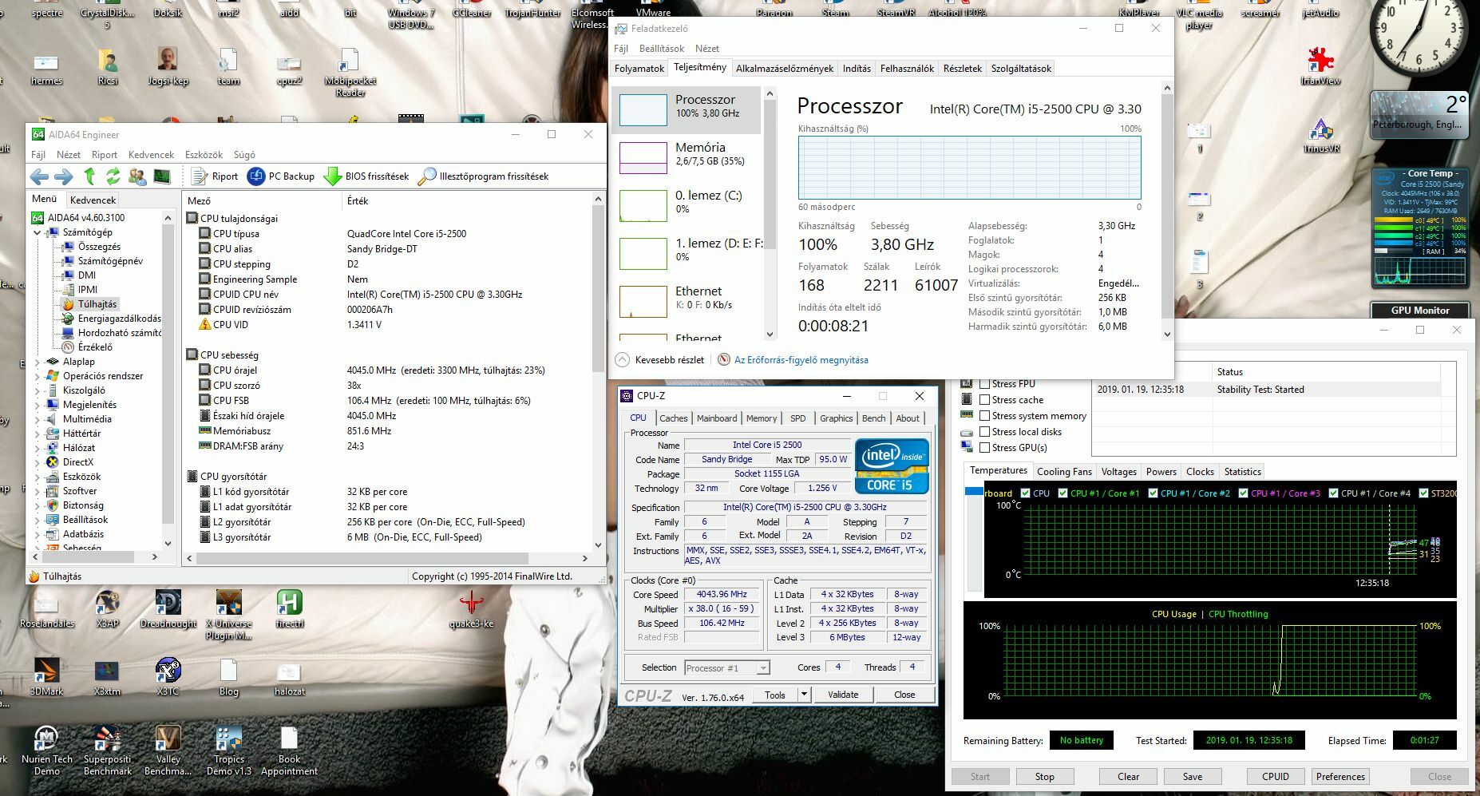Viewport: 1480px width, 796px height.
Task: Open the Riport wizard in AIDA64
Action: 216,176
